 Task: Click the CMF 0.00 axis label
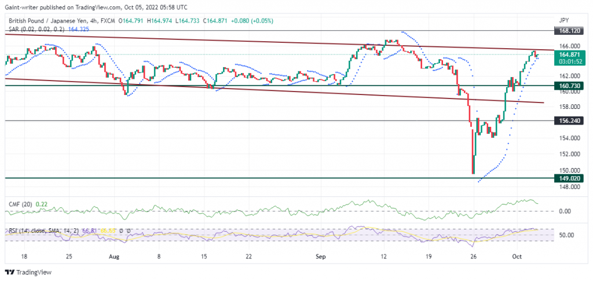click(565, 211)
